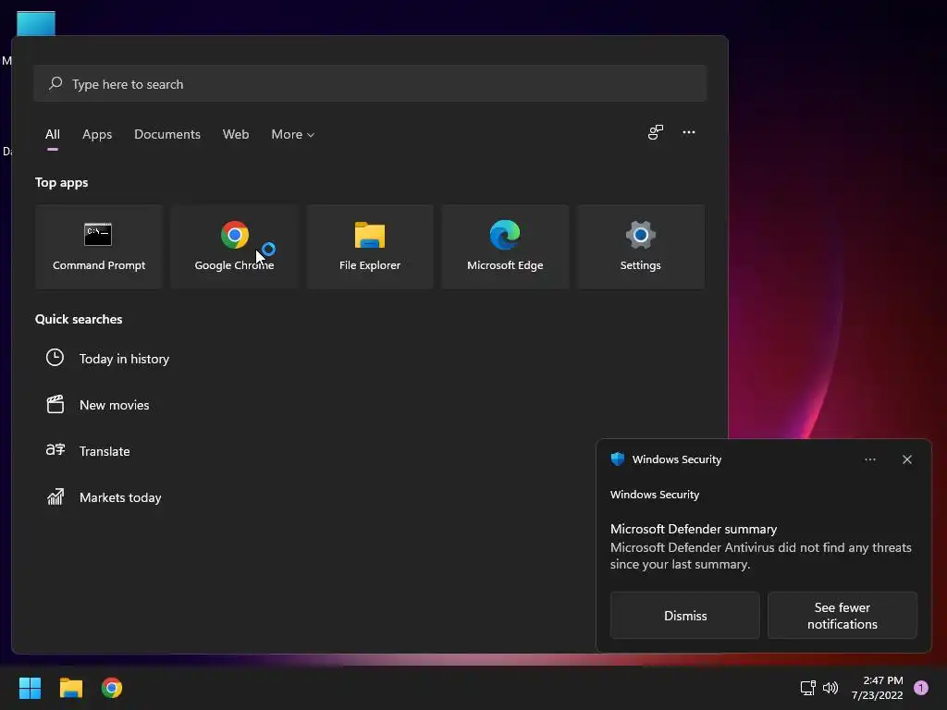Image resolution: width=947 pixels, height=710 pixels.
Task: Open notification options three-dot menu
Action: (x=869, y=459)
